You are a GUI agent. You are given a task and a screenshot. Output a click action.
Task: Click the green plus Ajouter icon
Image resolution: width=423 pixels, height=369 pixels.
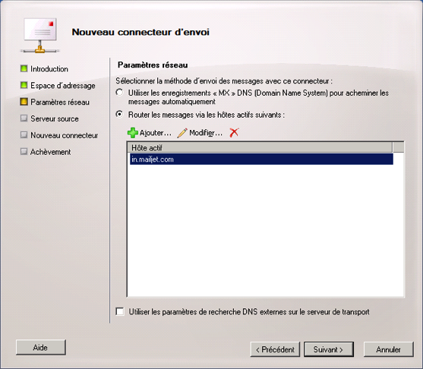click(132, 133)
